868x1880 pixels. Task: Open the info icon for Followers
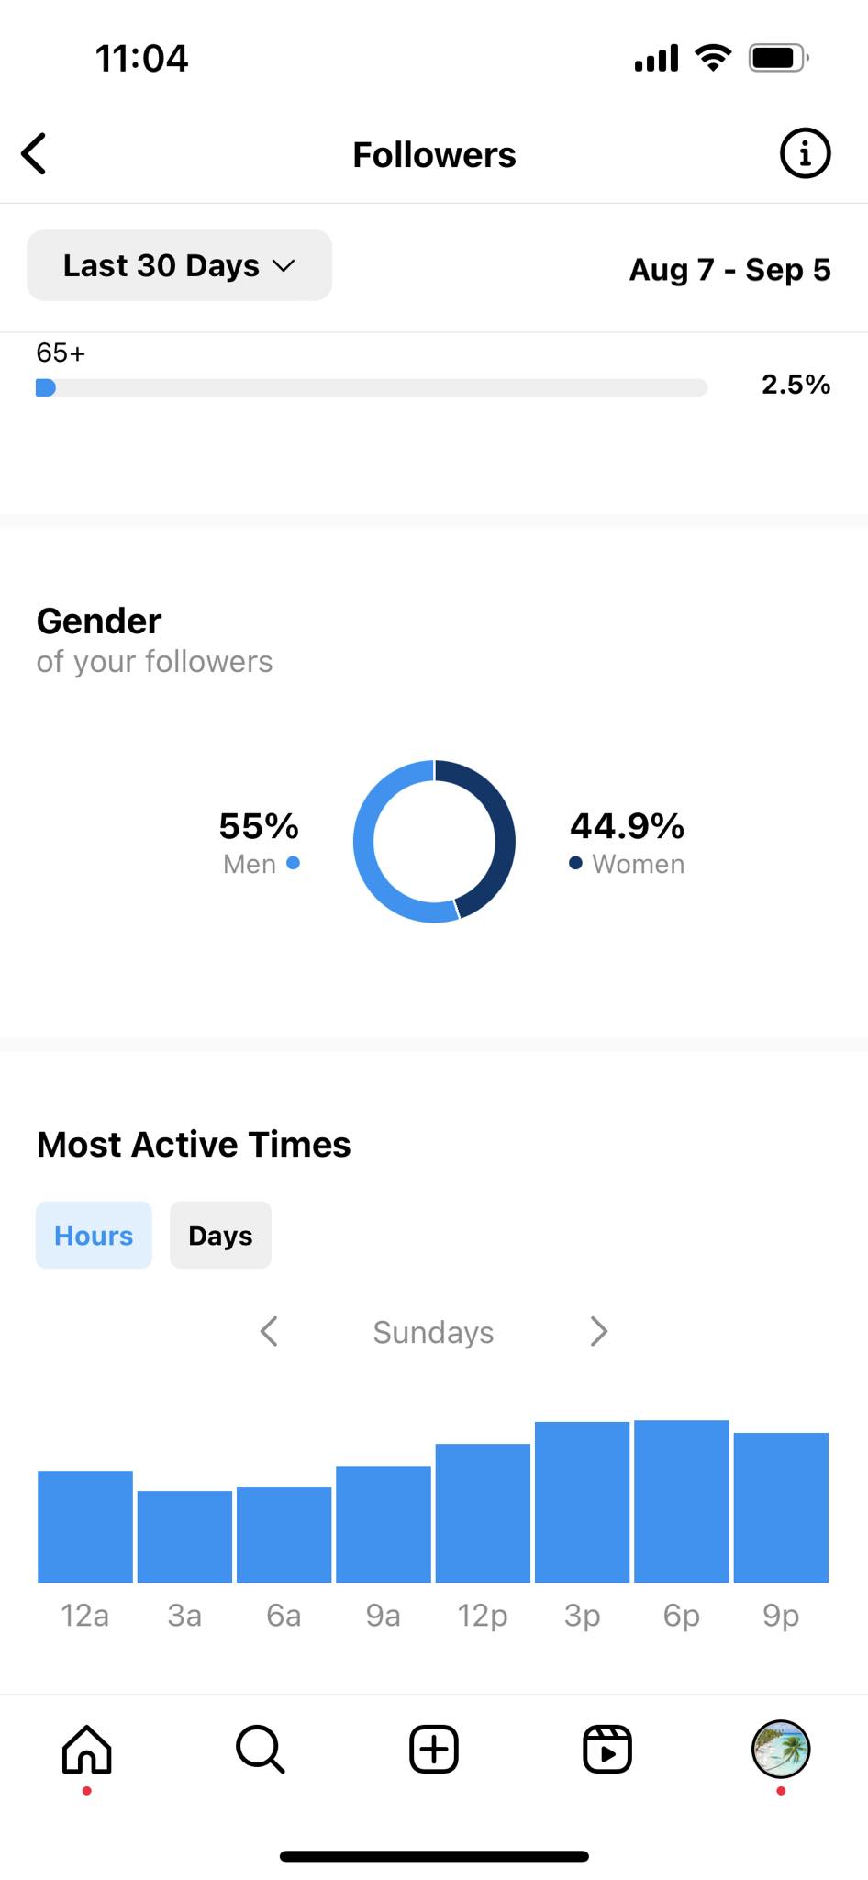click(x=805, y=153)
